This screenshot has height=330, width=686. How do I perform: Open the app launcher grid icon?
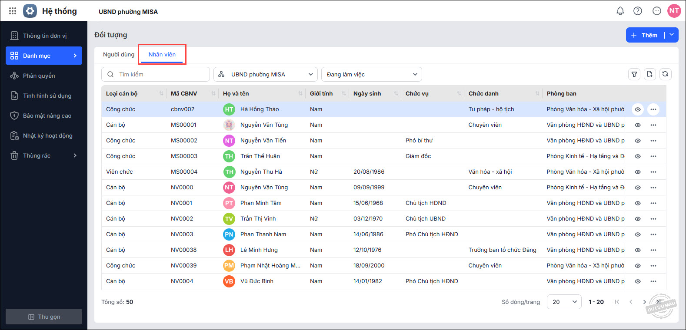(x=13, y=11)
